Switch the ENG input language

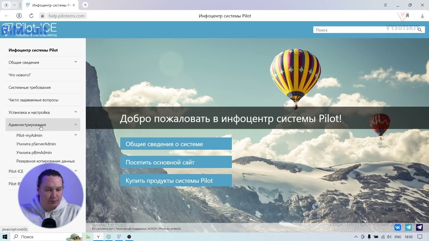click(x=398, y=237)
